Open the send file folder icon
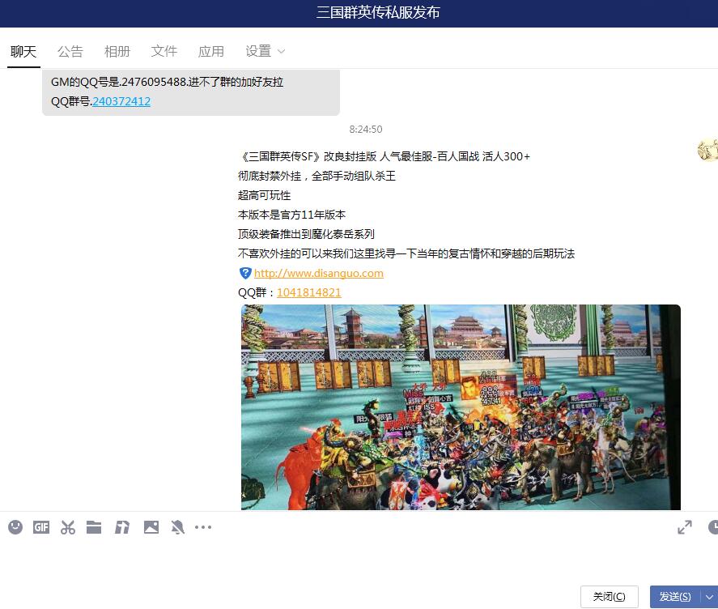Screen dimensions: 718x609 94,527
